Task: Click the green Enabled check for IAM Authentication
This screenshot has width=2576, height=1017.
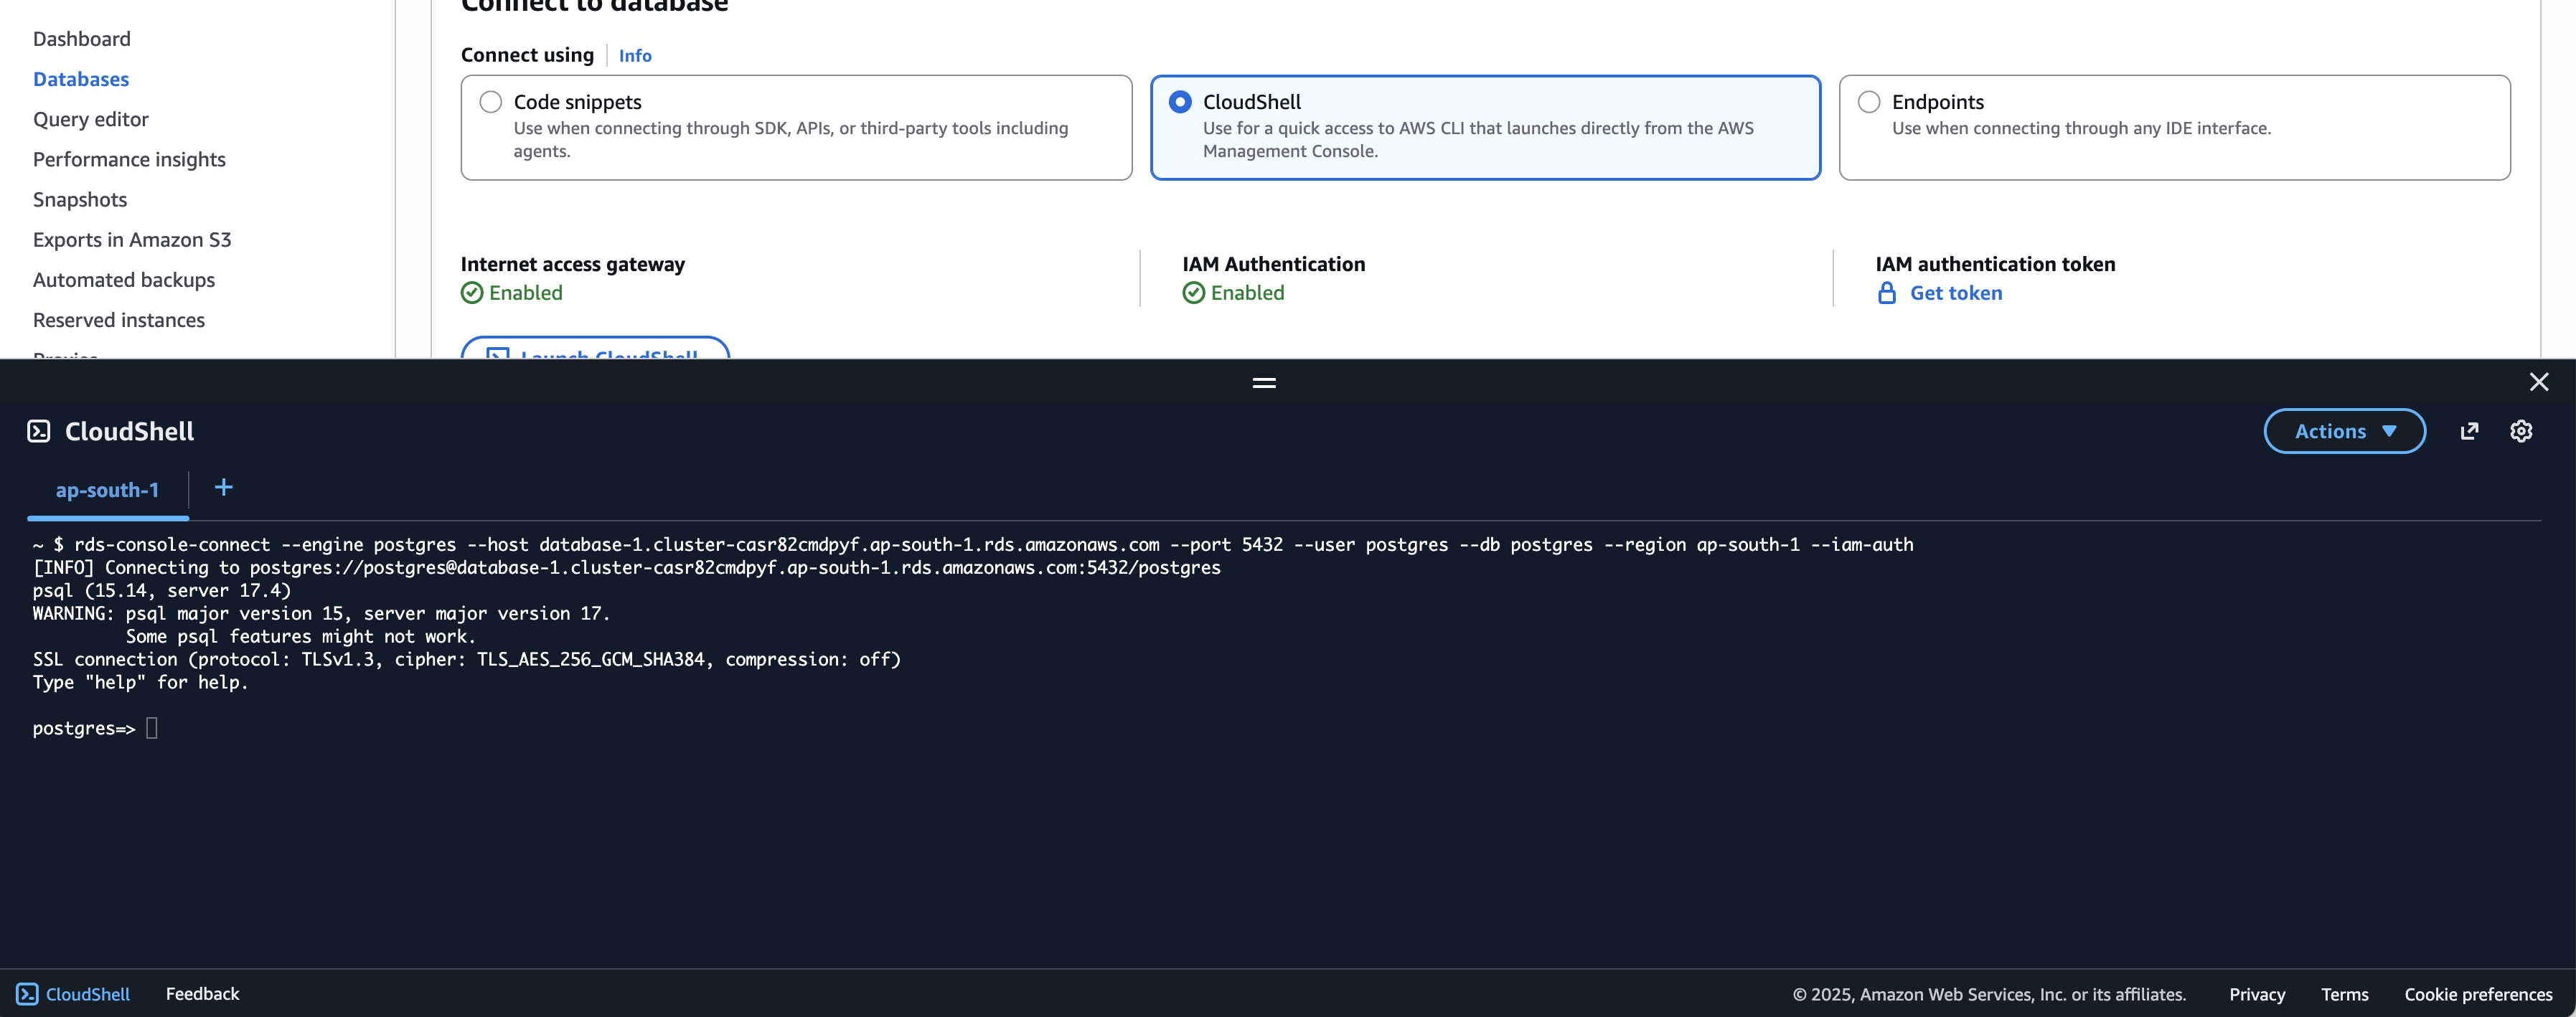Action: (x=1193, y=292)
